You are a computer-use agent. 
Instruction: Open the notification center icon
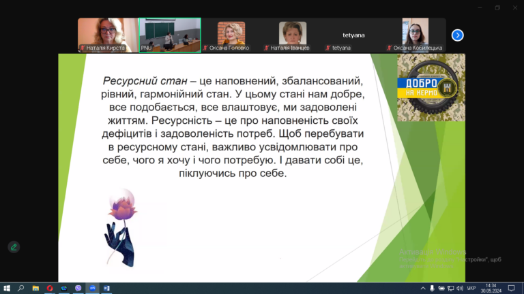pos(511,289)
